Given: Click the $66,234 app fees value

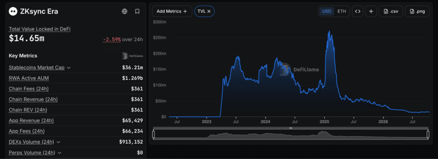Looking at the screenshot, I should click(x=133, y=131).
